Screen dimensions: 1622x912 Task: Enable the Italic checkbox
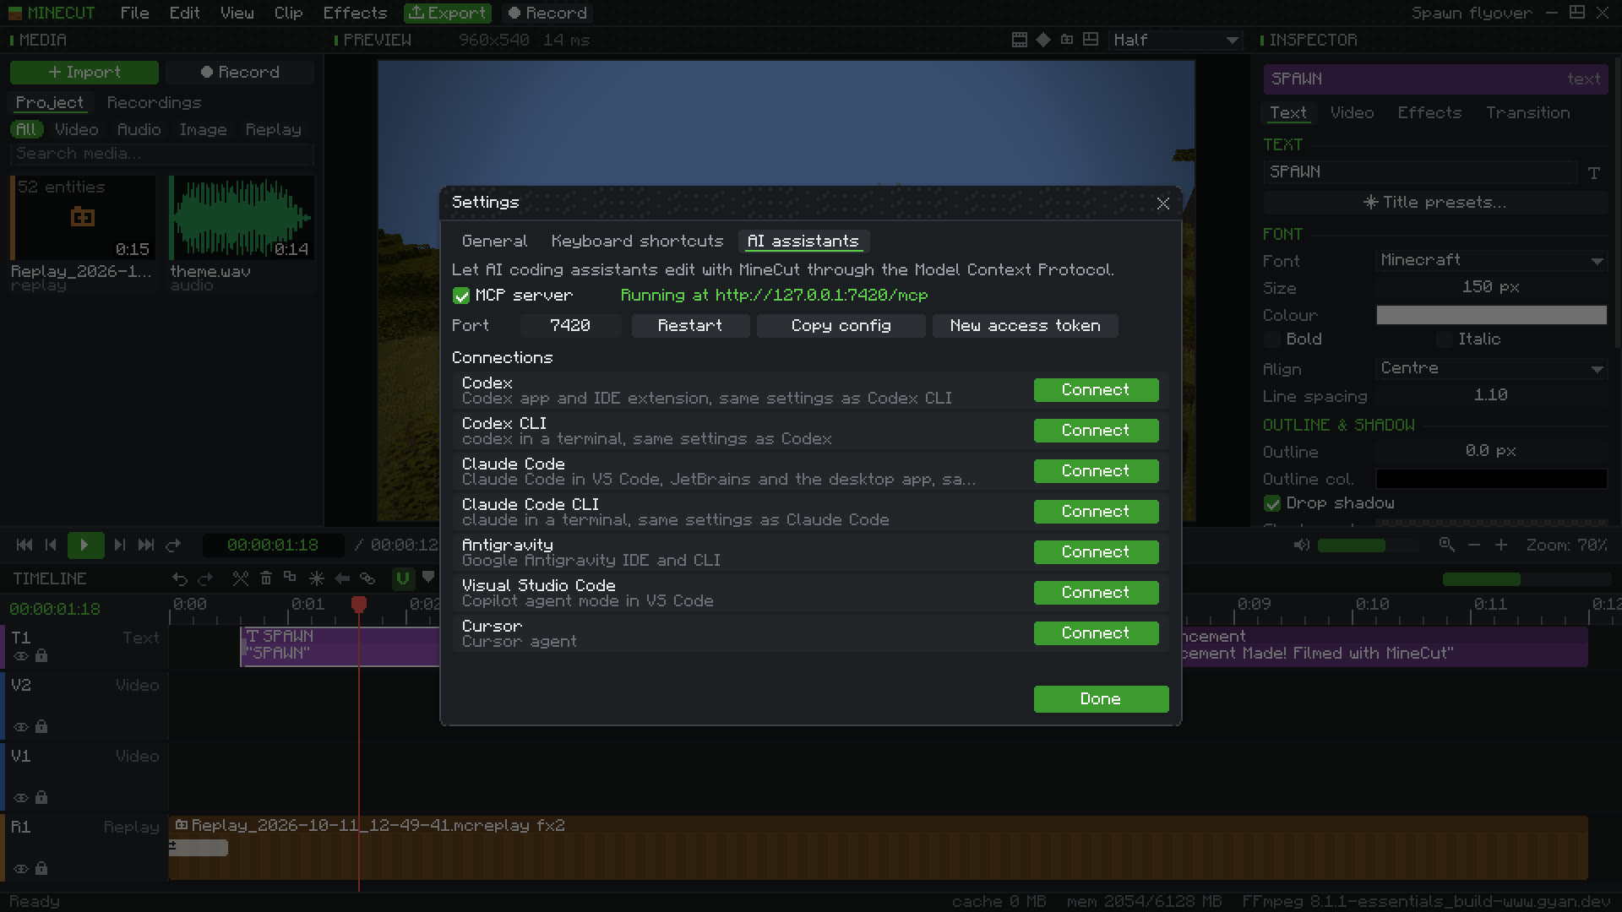pos(1445,339)
